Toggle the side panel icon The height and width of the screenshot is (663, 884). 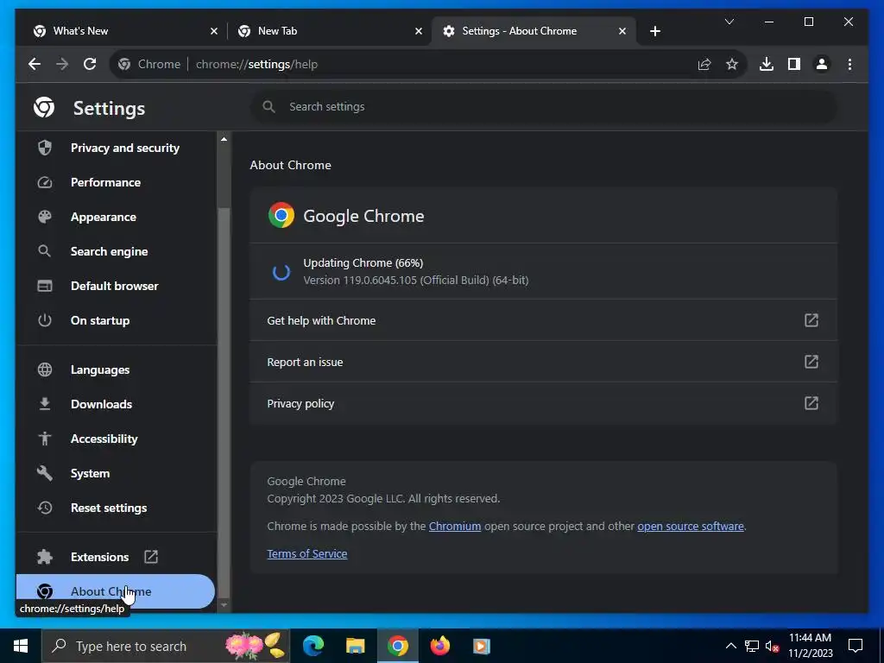pyautogui.click(x=794, y=64)
